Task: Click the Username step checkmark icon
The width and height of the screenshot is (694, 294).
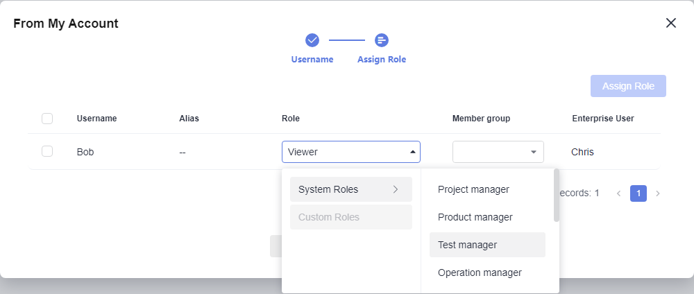Action: (x=312, y=40)
